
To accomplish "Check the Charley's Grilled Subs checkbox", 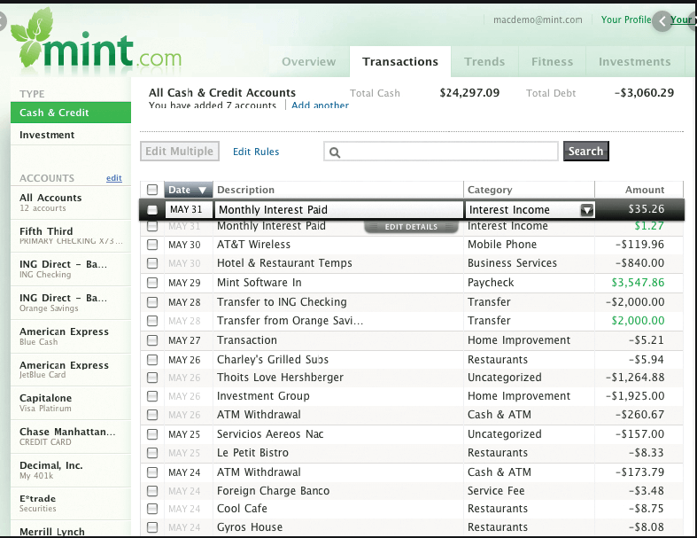I will 152,360.
